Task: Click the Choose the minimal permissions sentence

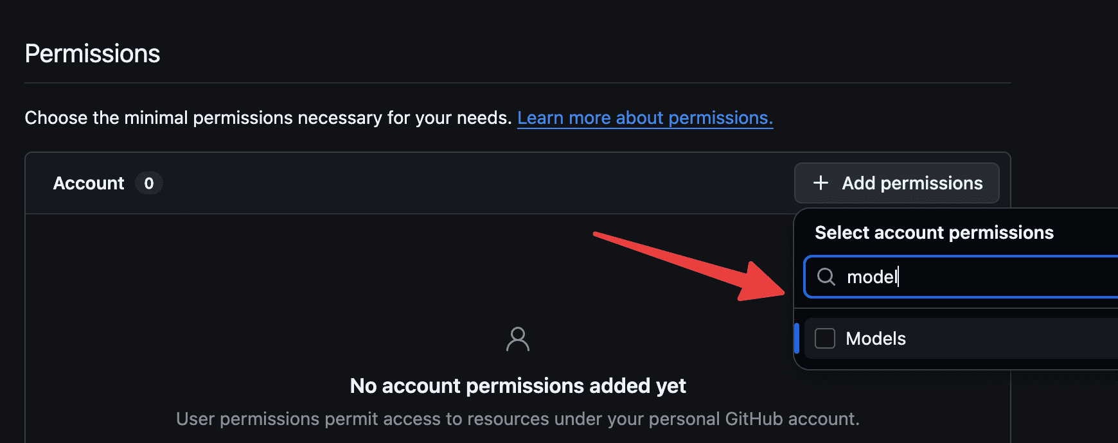Action: 268,118
